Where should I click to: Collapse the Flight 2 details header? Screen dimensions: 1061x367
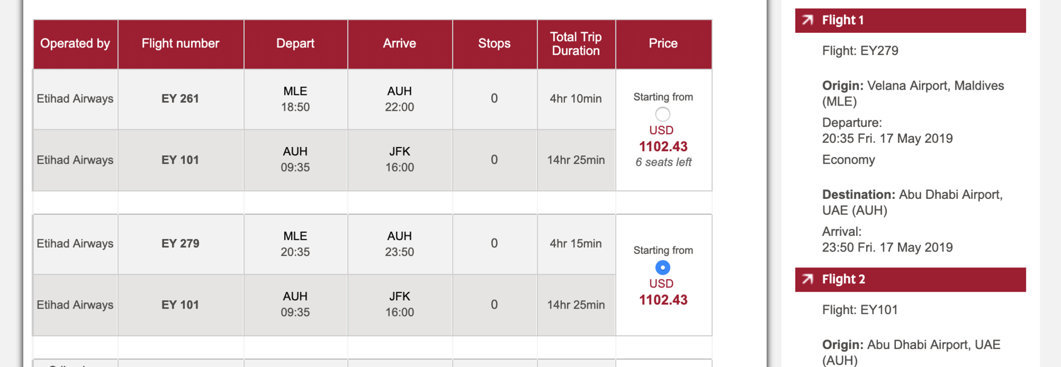[x=910, y=279]
